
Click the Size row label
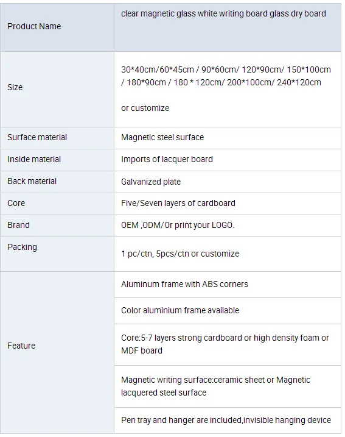[x=15, y=87]
